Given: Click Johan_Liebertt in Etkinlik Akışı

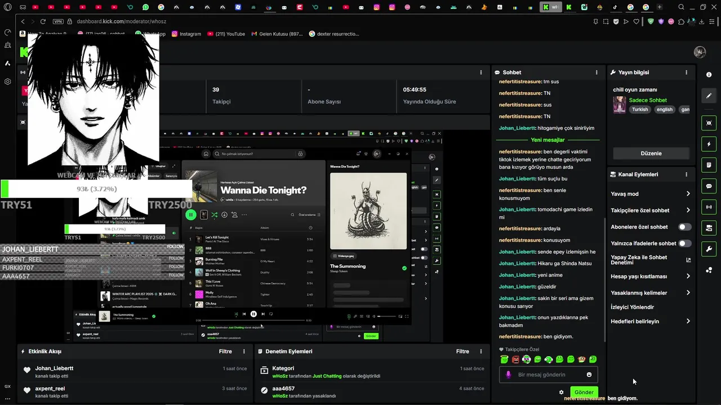Looking at the screenshot, I should (54, 368).
